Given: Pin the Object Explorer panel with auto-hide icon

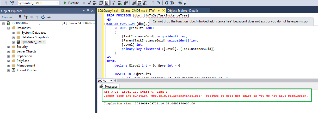Looking at the screenshot, I should [x=88, y=11].
